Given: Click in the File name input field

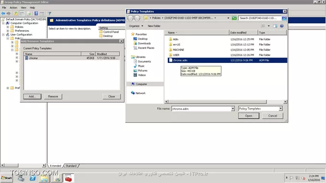Looking at the screenshot, I should 201,109.
